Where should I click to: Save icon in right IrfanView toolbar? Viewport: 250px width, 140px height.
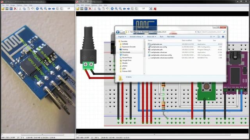tap(86, 9)
